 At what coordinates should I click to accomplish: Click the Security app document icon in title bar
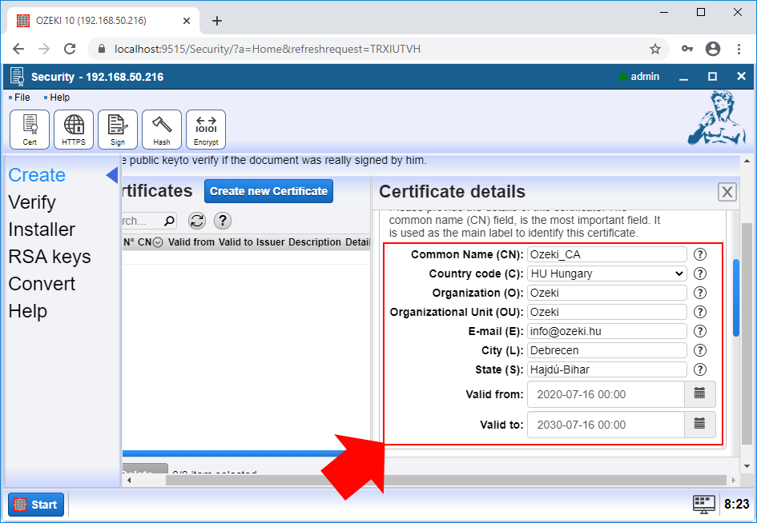tap(18, 77)
